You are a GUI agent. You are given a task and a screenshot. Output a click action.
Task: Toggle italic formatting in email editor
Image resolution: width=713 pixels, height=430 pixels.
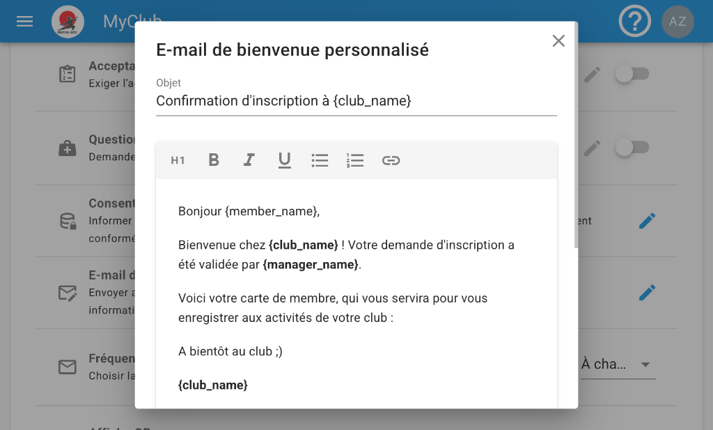point(249,160)
